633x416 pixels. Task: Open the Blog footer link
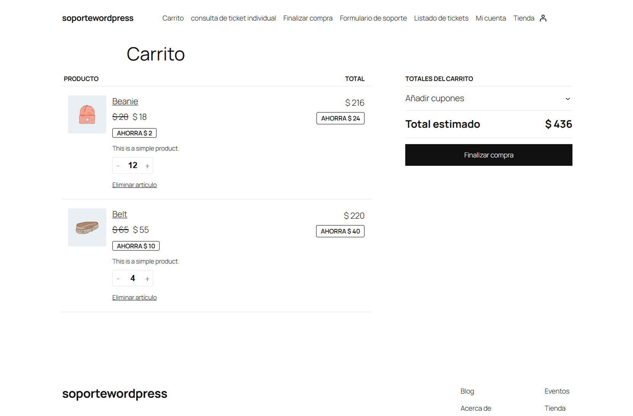(467, 391)
